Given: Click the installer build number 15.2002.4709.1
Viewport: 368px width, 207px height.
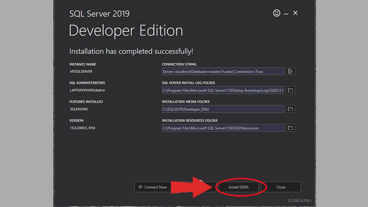Looking at the screenshot, I should pyautogui.click(x=299, y=201).
